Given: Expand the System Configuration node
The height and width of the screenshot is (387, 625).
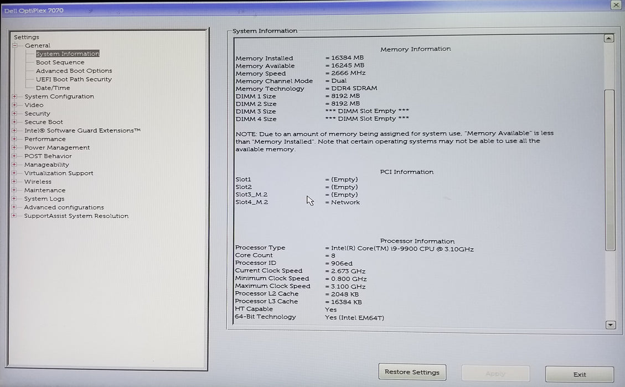Looking at the screenshot, I should coord(15,96).
